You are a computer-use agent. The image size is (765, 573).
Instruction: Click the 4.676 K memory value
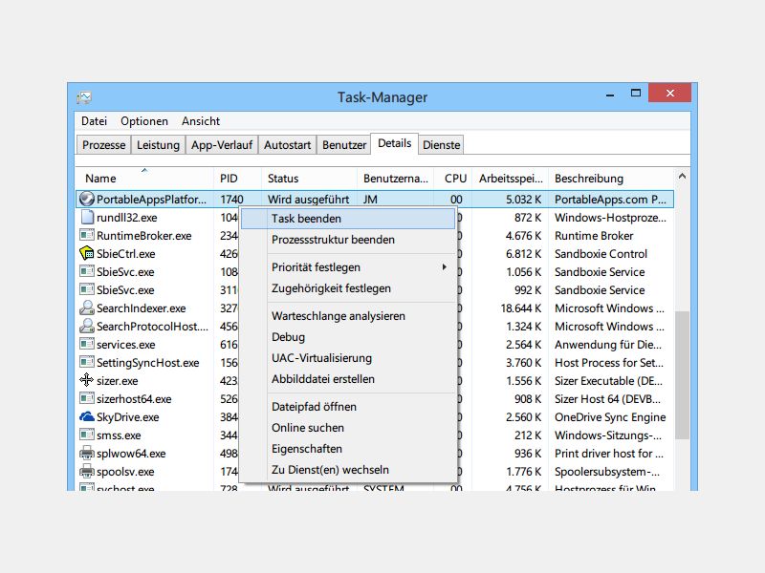pyautogui.click(x=523, y=236)
